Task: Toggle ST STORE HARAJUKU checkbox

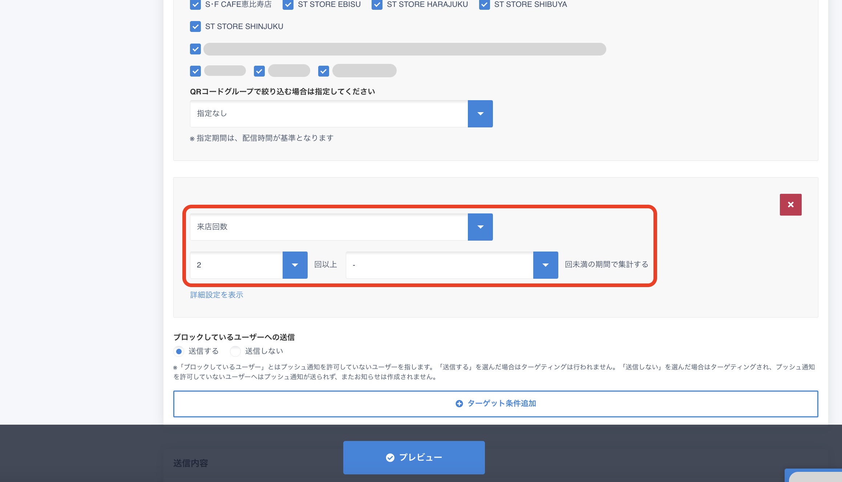Action: click(377, 4)
